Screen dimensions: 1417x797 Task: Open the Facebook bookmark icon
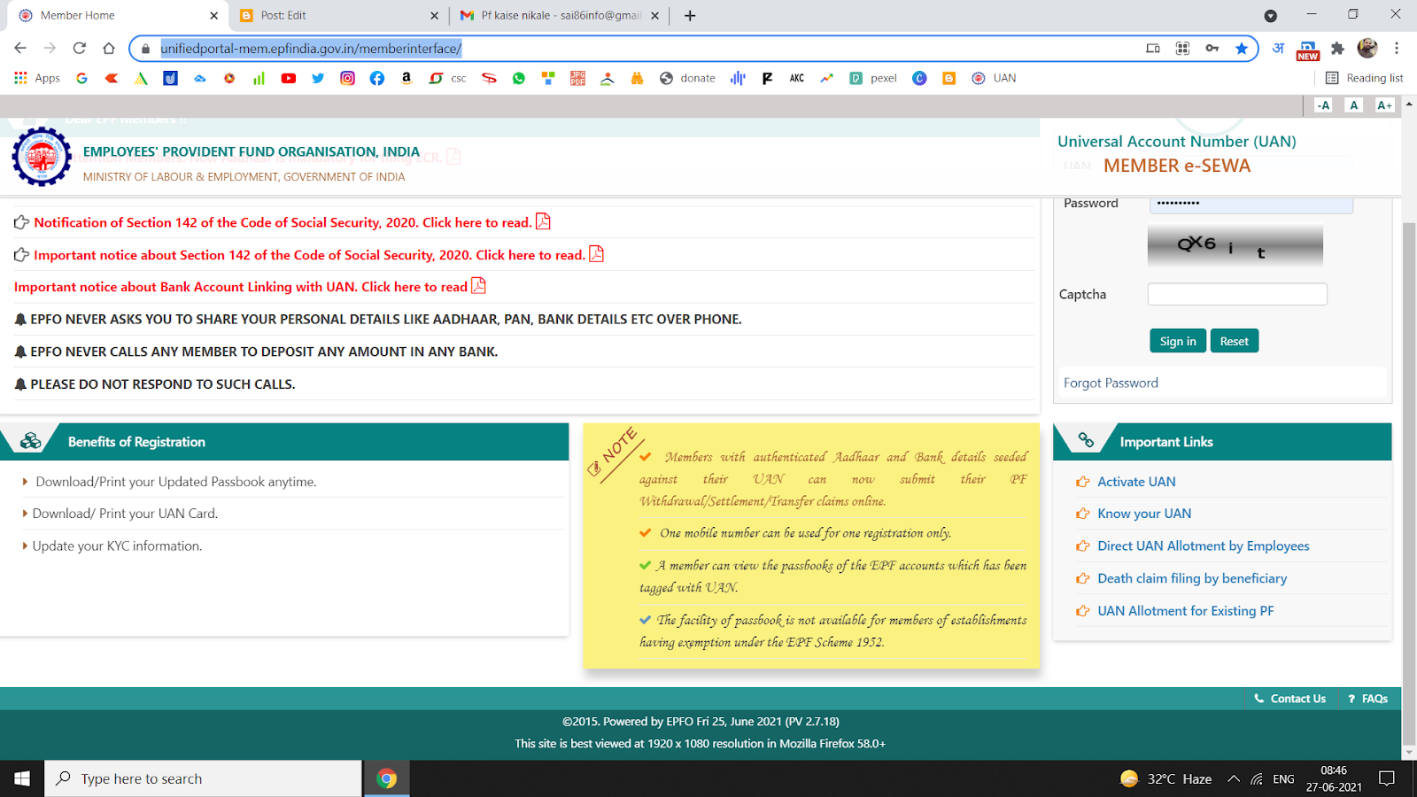(x=377, y=78)
